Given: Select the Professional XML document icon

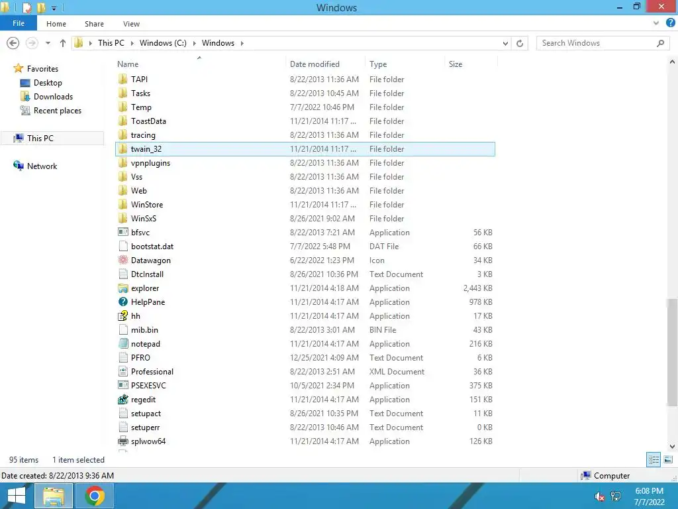Looking at the screenshot, I should point(123,371).
